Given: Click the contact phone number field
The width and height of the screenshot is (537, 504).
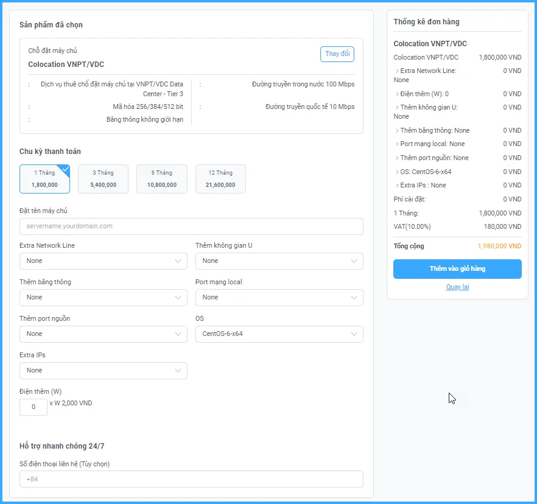Looking at the screenshot, I should point(191,479).
